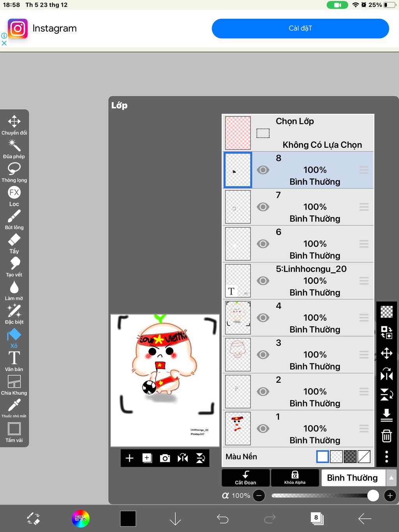Click brush-eraser switch icon in bottom bar
Screen dimensions: 399x532
coord(33,519)
